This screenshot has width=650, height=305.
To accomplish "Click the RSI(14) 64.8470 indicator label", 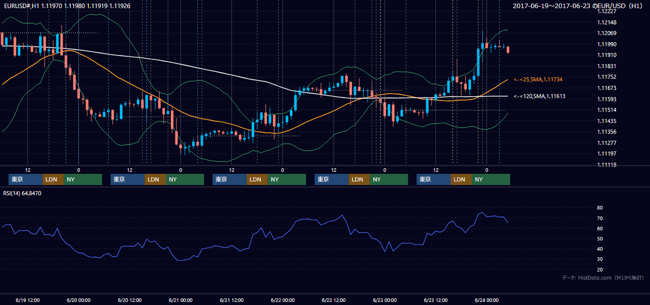I will tap(22, 193).
